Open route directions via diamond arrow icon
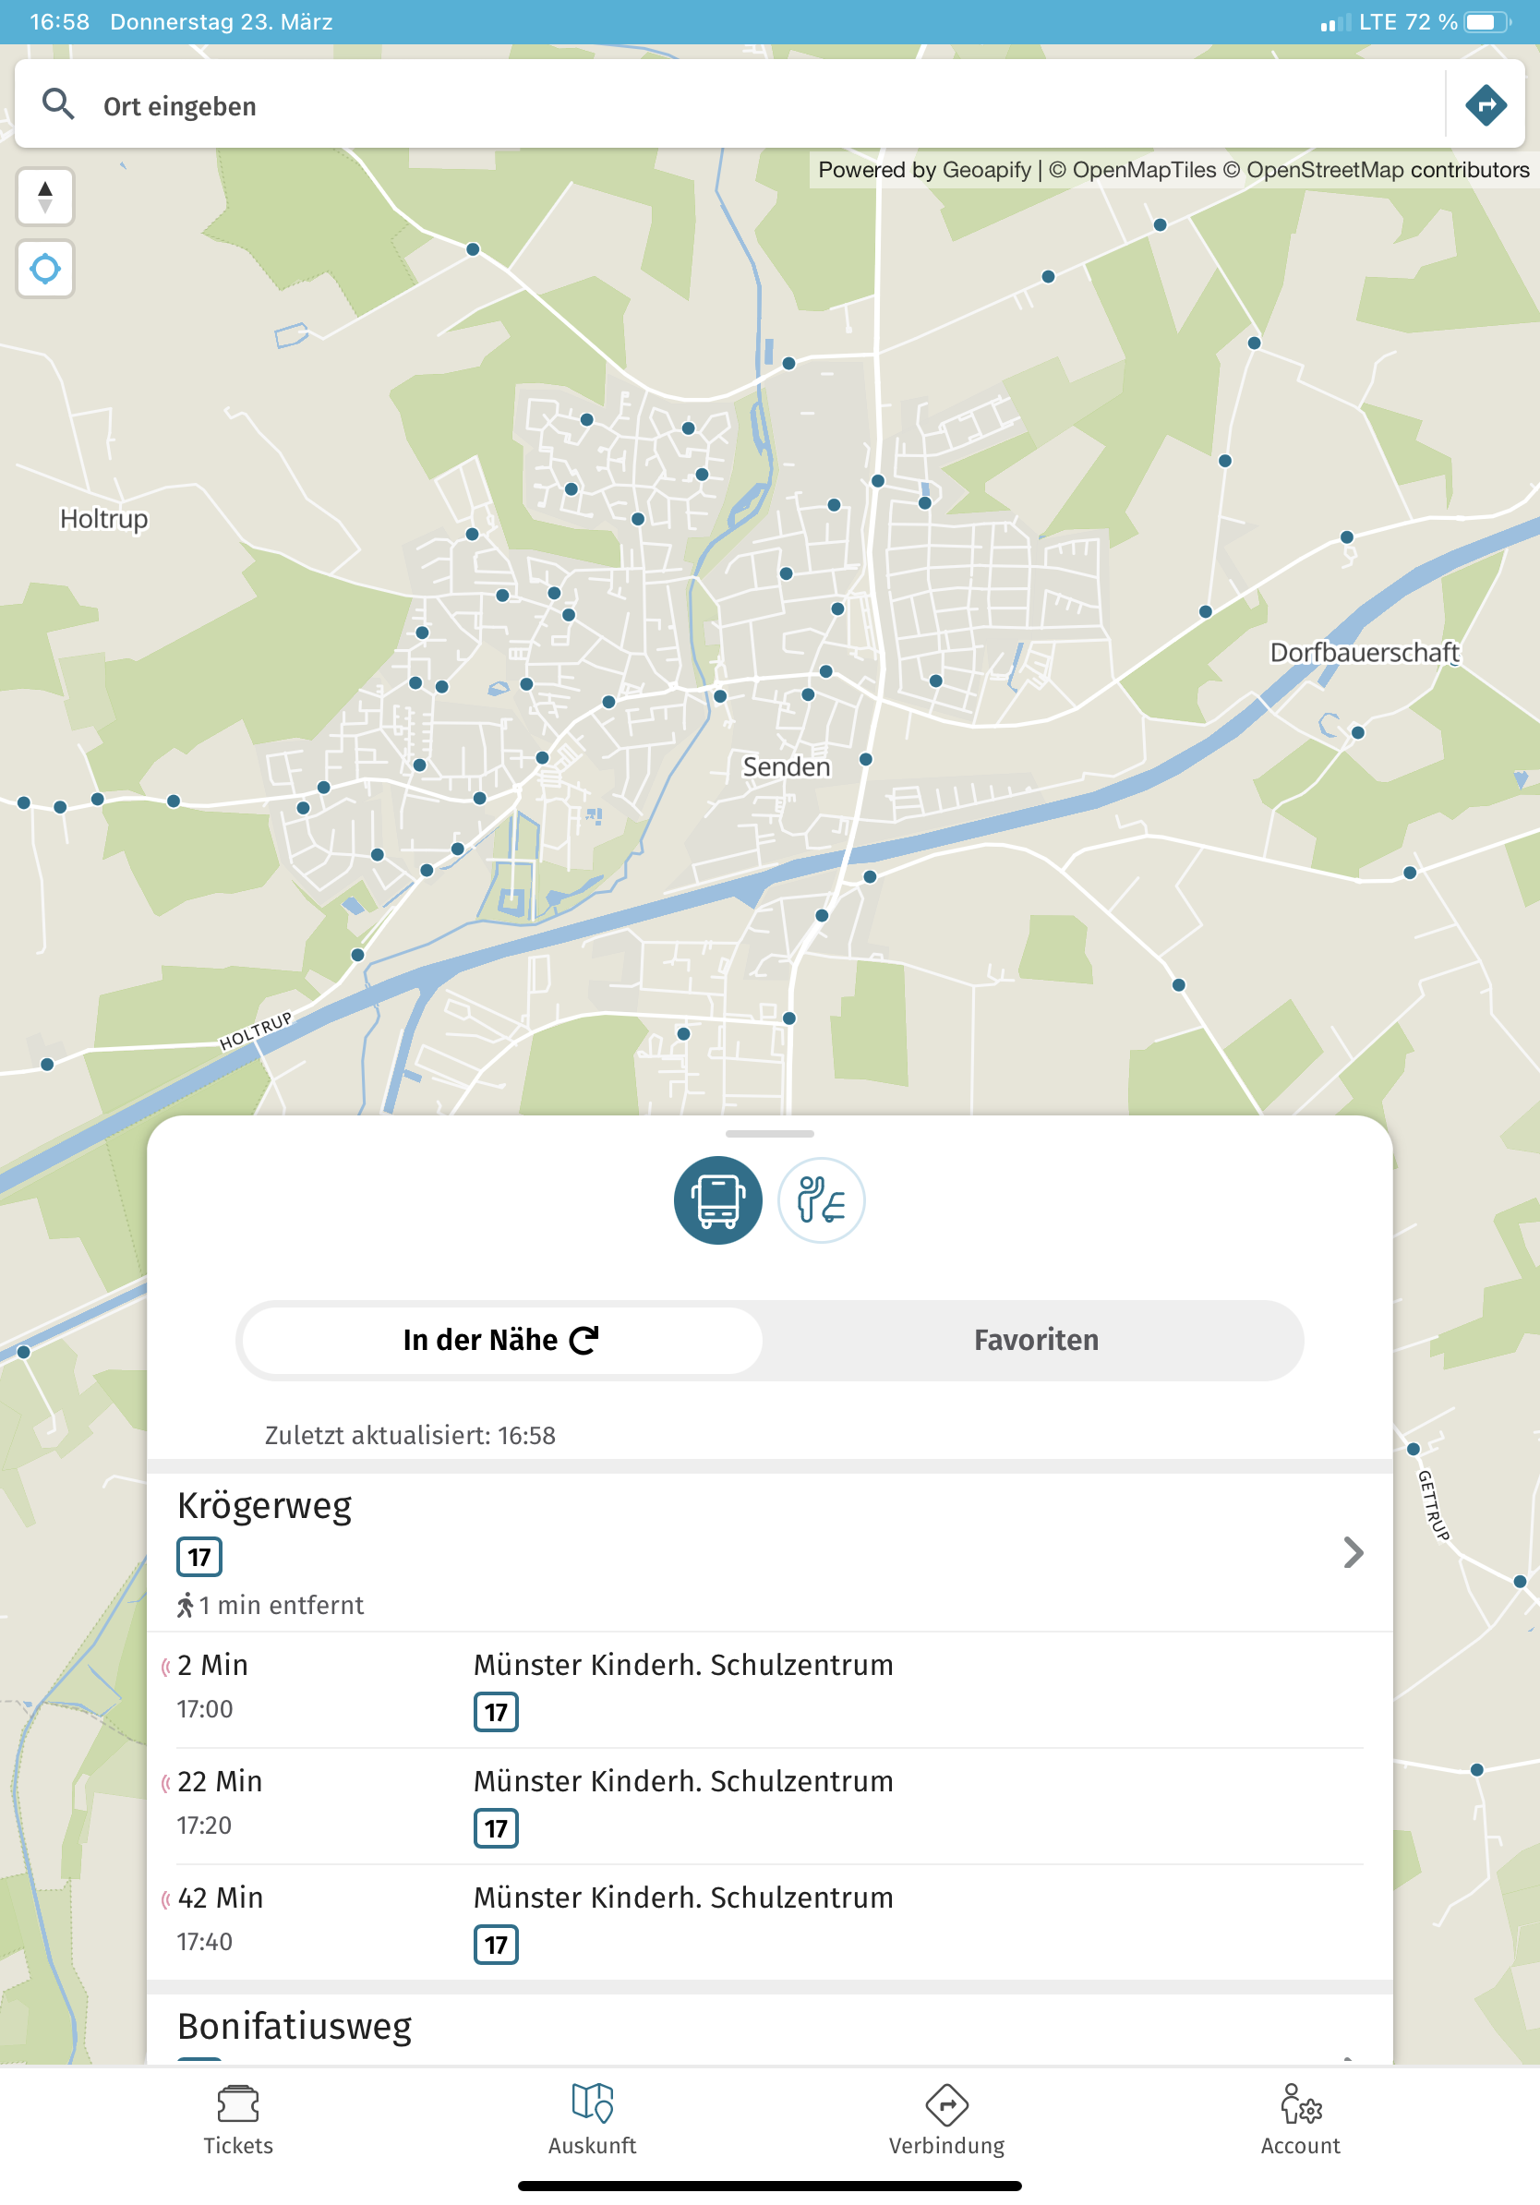This screenshot has height=2205, width=1540. (1486, 103)
